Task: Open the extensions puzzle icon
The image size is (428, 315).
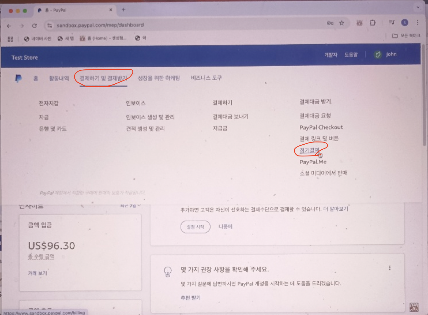Action: pyautogui.click(x=373, y=23)
